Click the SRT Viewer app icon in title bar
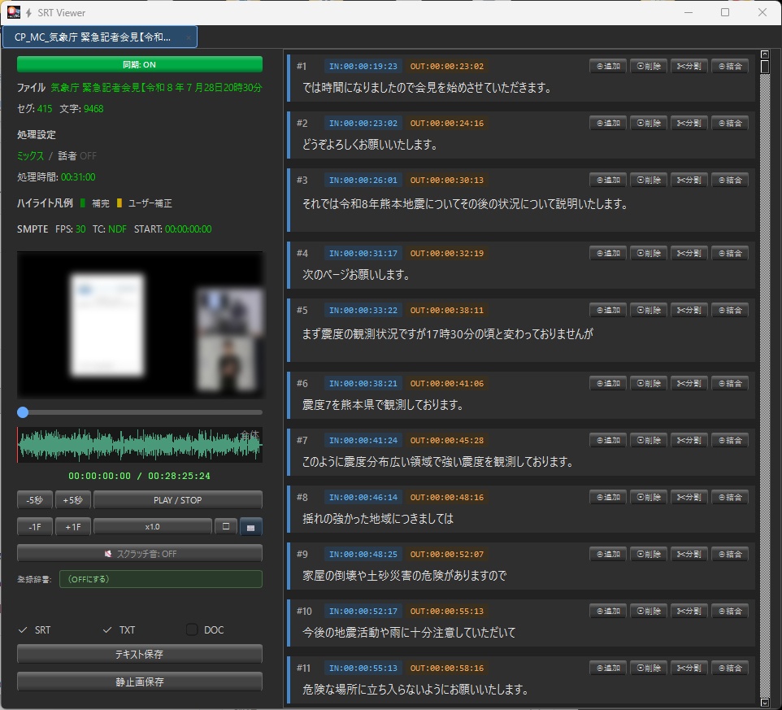 coord(14,12)
